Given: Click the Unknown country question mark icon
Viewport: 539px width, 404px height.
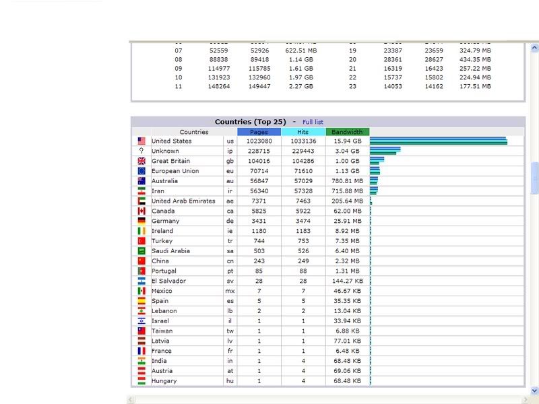Looking at the screenshot, I should [x=141, y=151].
